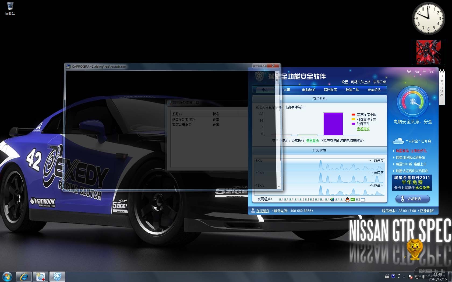This screenshot has width=452, height=282.
Task: Switch to the 电脑防护 tab
Action: pos(309,90)
